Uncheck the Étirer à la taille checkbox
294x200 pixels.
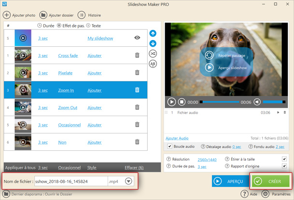pyautogui.click(x=284, y=159)
